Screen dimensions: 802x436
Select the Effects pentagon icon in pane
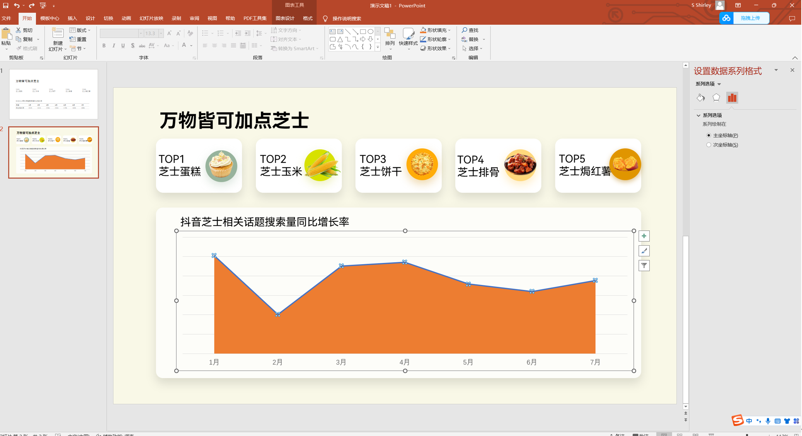[x=716, y=98]
